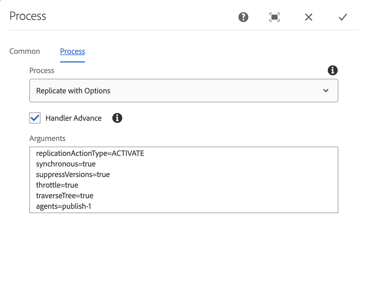The height and width of the screenshot is (295, 367).
Task: Click the info icon beside Handler Advance
Action: coord(117,118)
